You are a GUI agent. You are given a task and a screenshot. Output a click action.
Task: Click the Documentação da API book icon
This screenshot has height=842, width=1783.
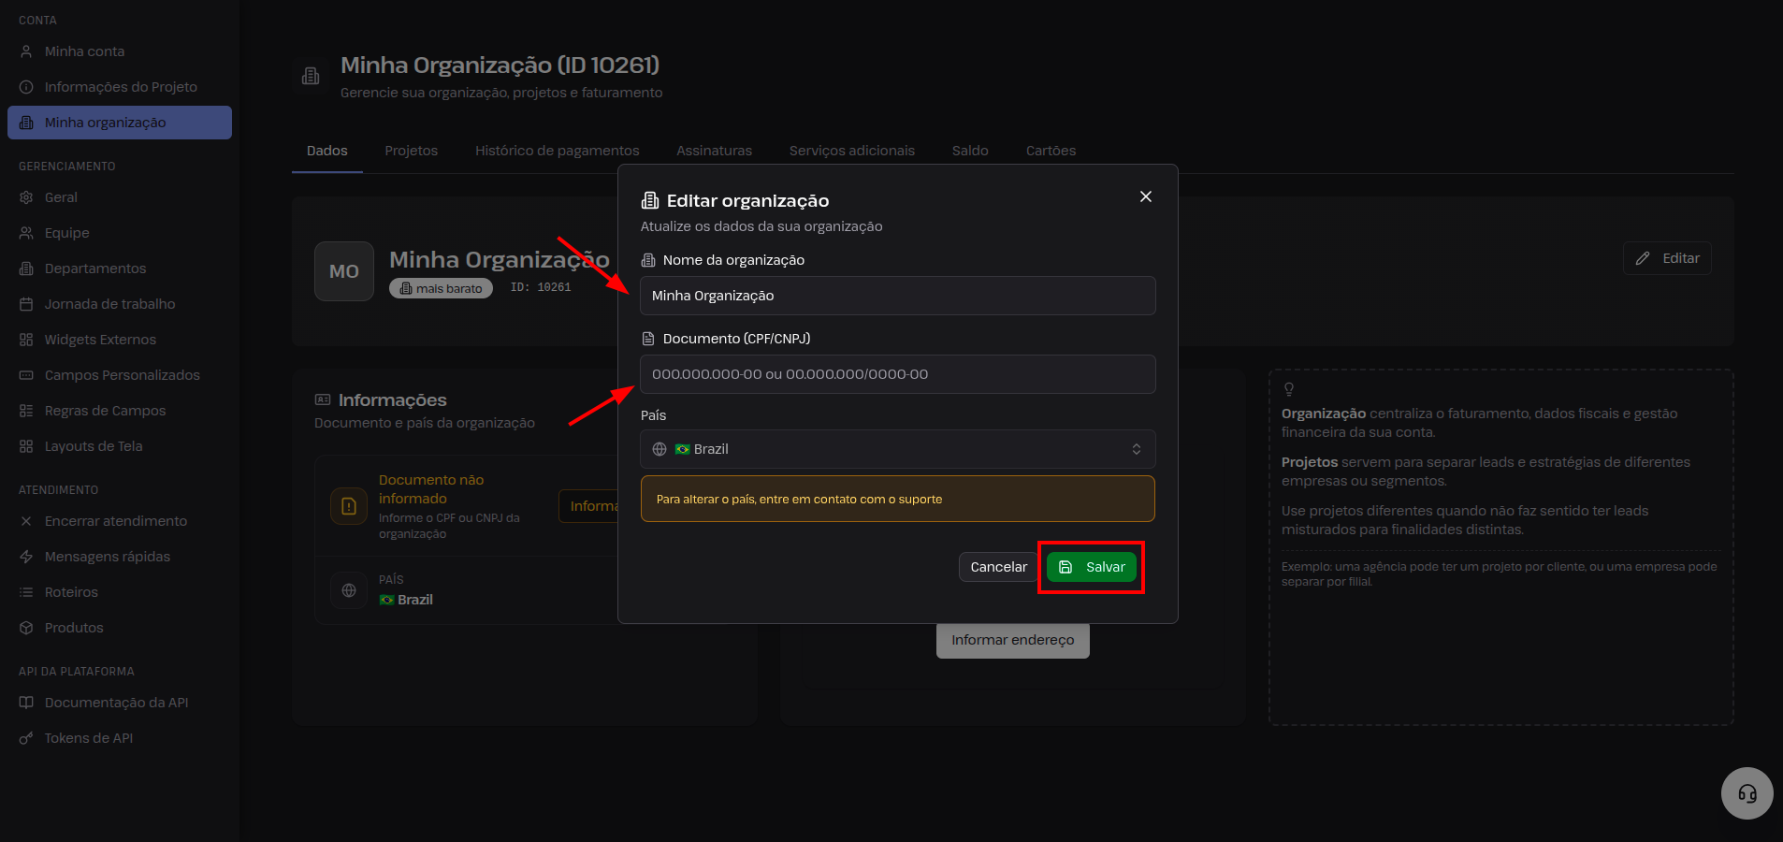pyautogui.click(x=26, y=703)
